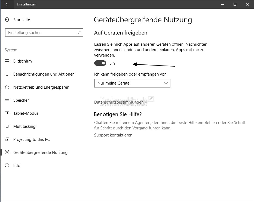Click the Support kontaktieren link
The image size is (254, 202).
click(x=113, y=135)
